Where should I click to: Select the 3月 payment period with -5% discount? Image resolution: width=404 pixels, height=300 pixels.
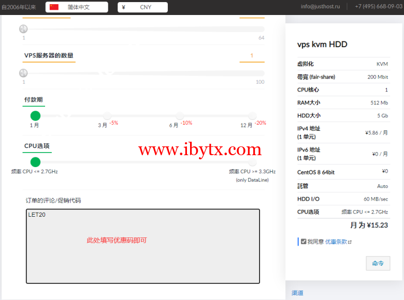coord(107,116)
